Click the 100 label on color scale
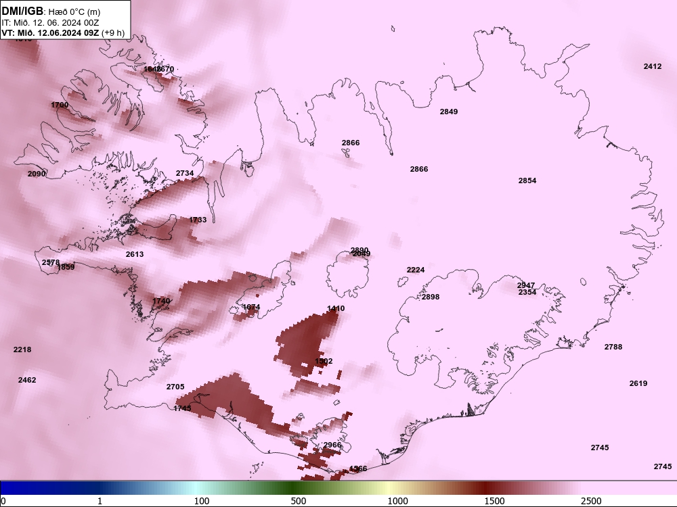This screenshot has width=677, height=507. click(202, 502)
